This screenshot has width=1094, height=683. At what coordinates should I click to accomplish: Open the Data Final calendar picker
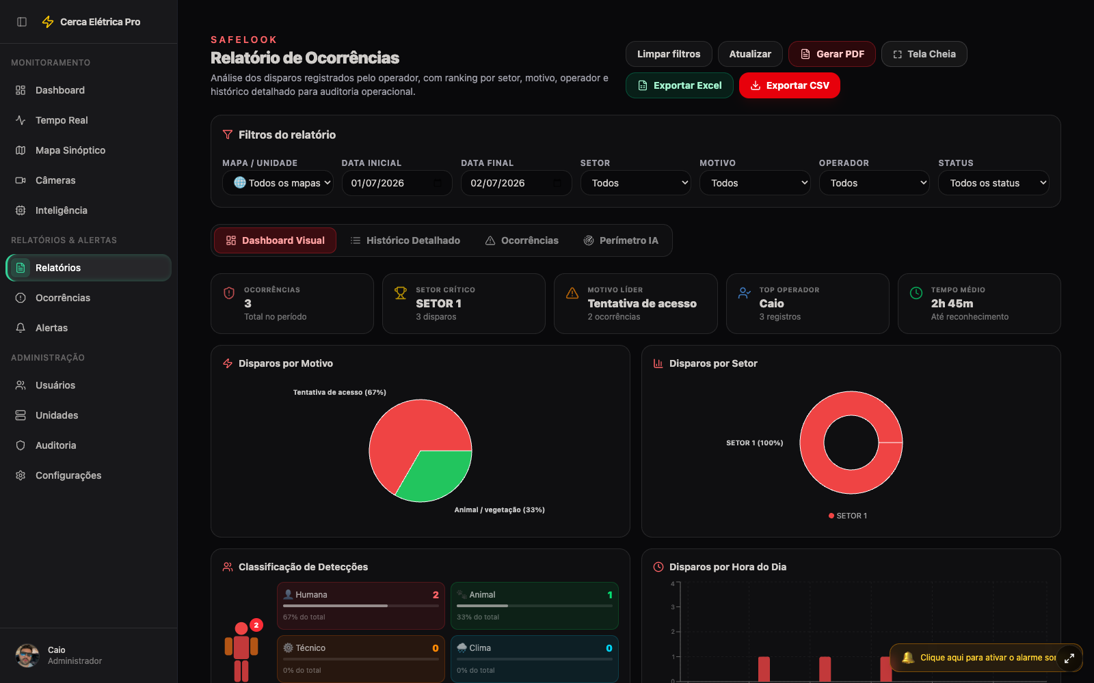[557, 183]
